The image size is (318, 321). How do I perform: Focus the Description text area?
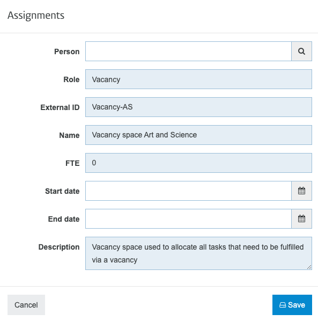click(198, 253)
